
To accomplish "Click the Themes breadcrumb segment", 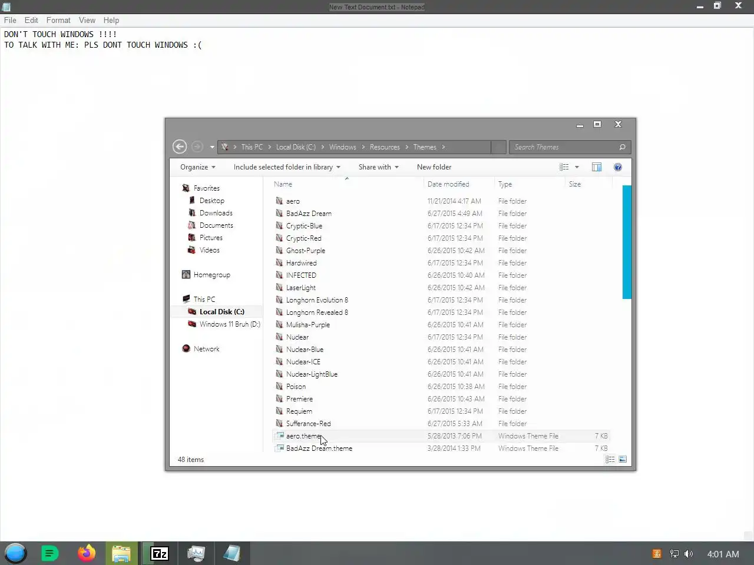I will 425,147.
